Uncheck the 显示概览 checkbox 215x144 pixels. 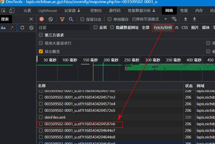pos(41,51)
